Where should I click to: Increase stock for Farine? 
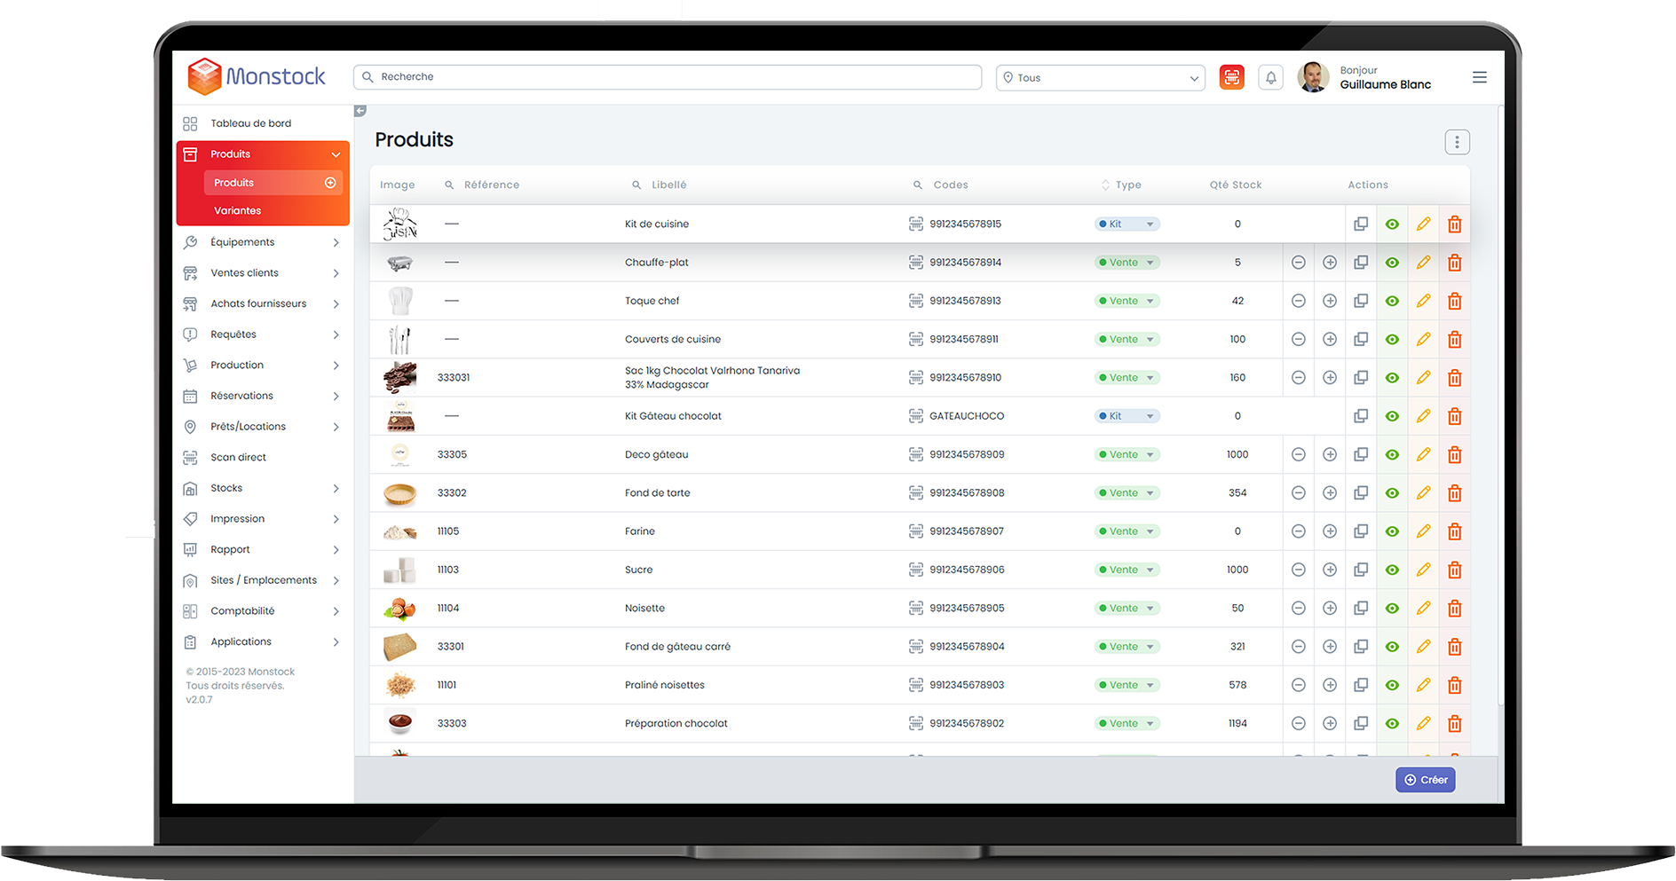click(1329, 531)
